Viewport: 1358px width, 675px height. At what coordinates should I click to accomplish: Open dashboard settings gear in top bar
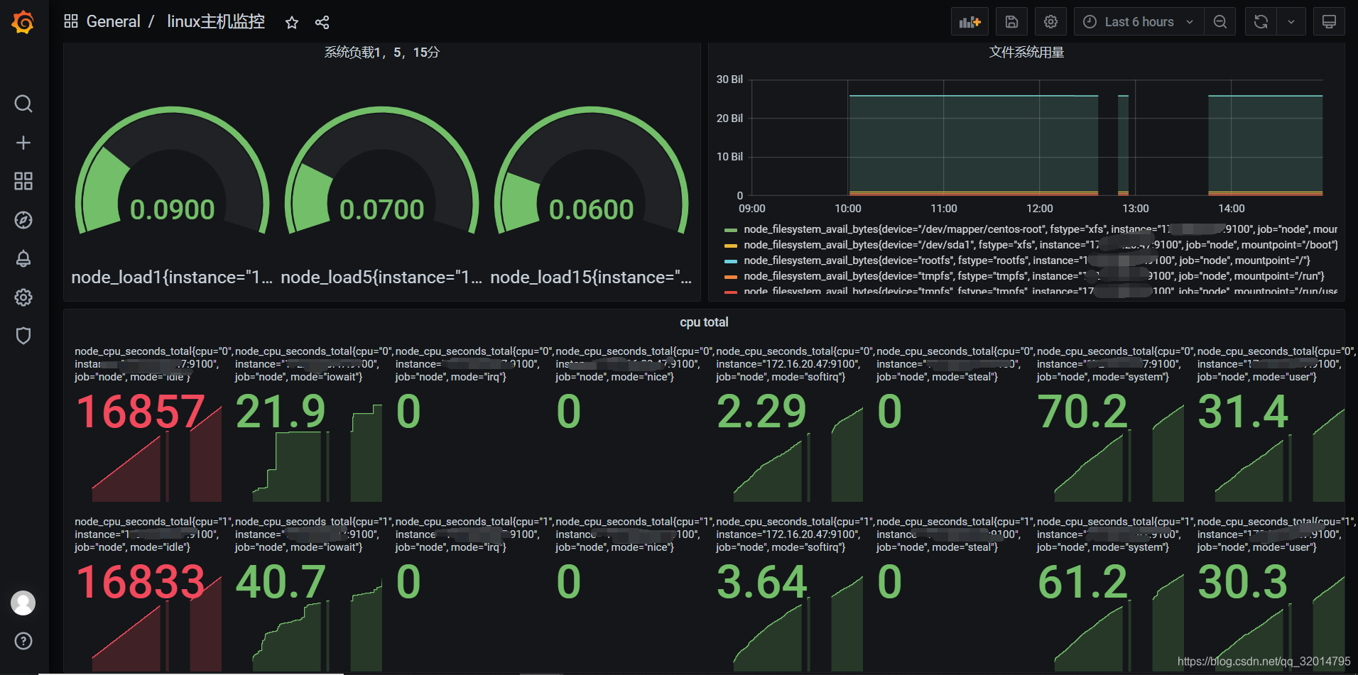click(x=1050, y=22)
